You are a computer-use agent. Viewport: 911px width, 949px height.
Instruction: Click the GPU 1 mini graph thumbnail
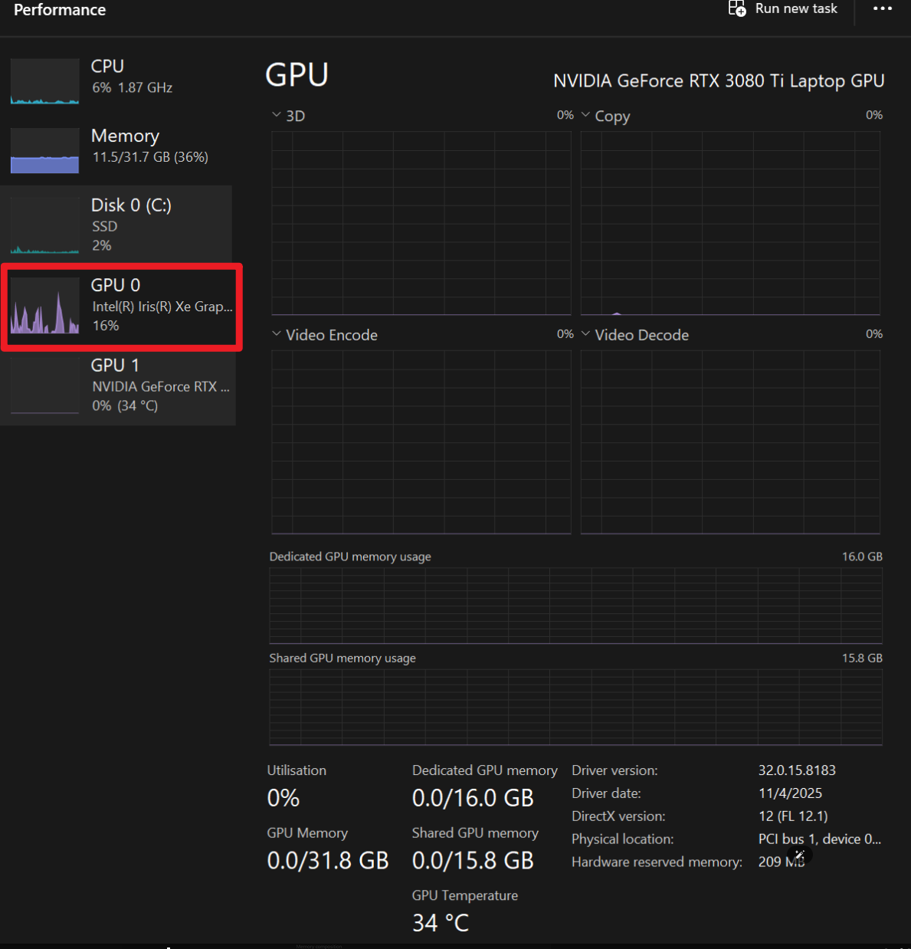44,386
